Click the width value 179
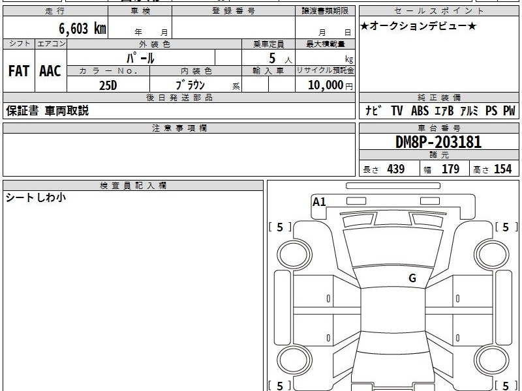 click(450, 169)
